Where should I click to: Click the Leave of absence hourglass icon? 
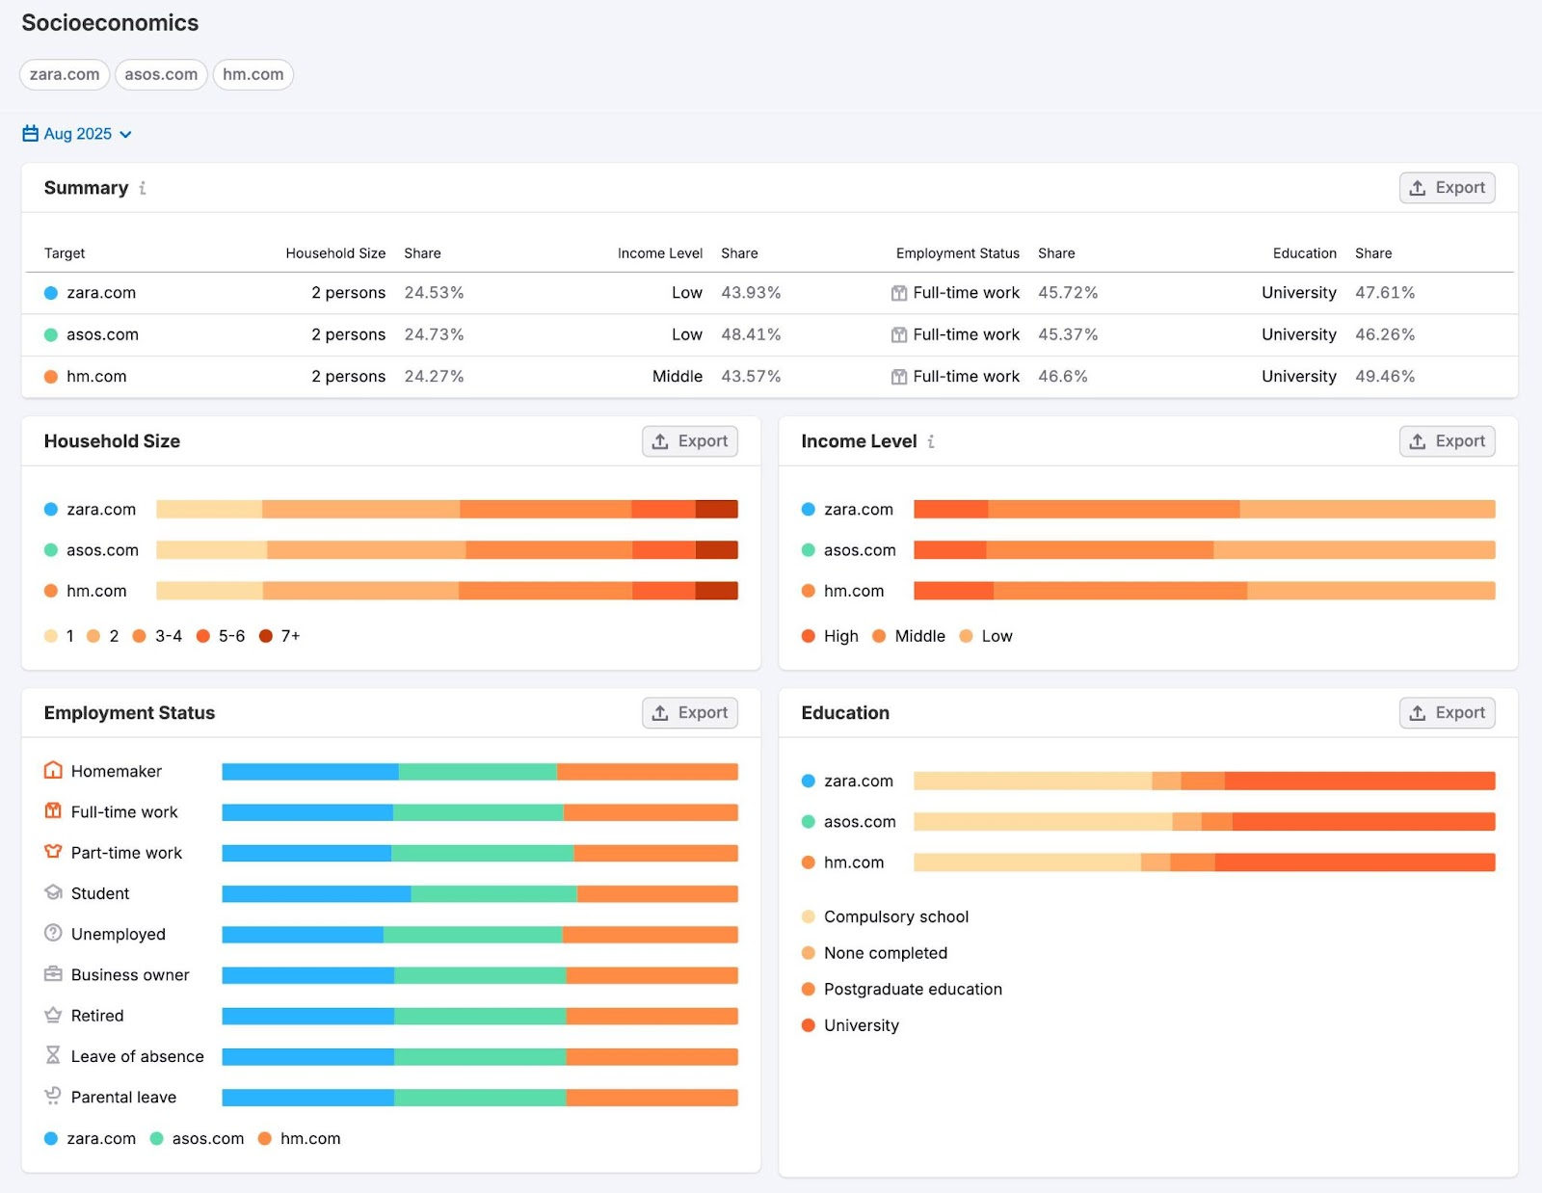tap(53, 1055)
